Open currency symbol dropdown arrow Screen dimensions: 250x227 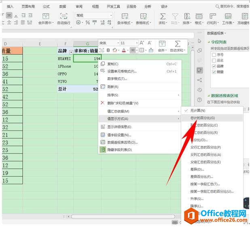pos(83,23)
